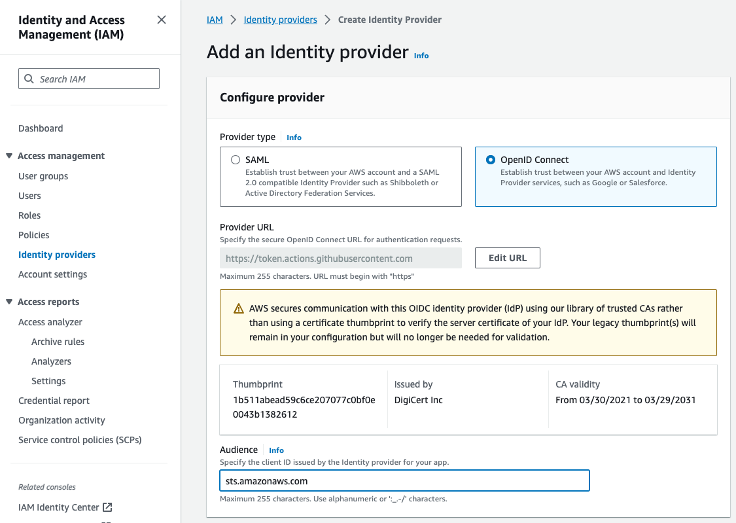
Task: Click the Edit URL button
Action: [508, 258]
